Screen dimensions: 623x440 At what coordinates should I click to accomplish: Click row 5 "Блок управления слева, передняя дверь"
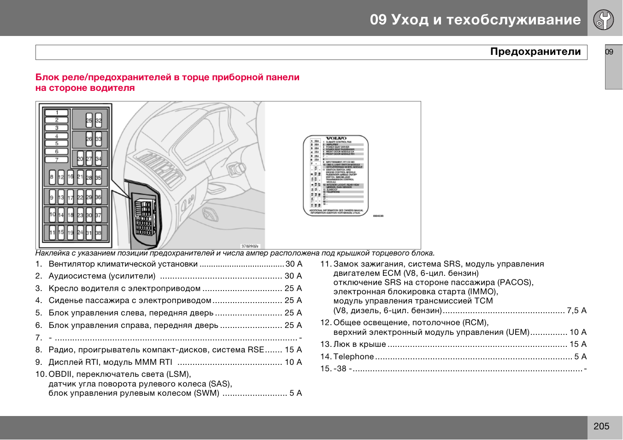pos(169,313)
